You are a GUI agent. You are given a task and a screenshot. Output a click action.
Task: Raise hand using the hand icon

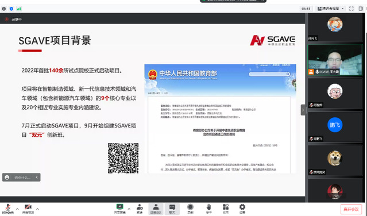click(209, 209)
